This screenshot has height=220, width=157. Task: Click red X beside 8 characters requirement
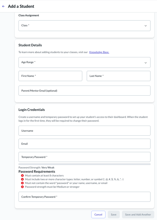pyautogui.click(x=22, y=175)
